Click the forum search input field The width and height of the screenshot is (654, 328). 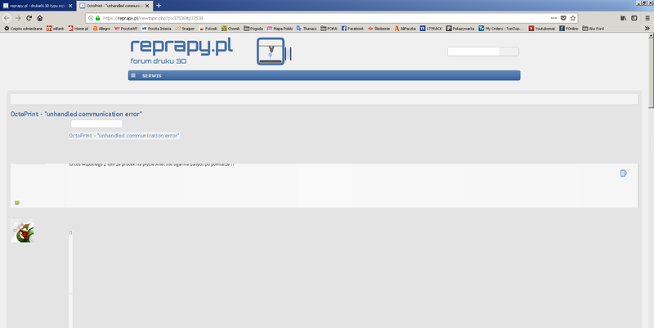473,52
